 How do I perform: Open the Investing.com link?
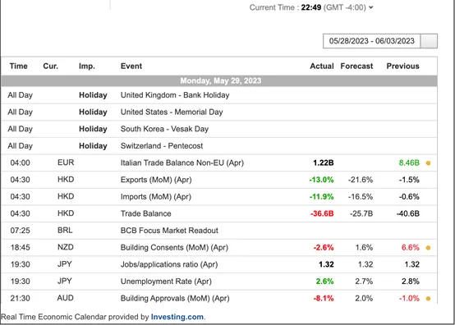(x=177, y=317)
